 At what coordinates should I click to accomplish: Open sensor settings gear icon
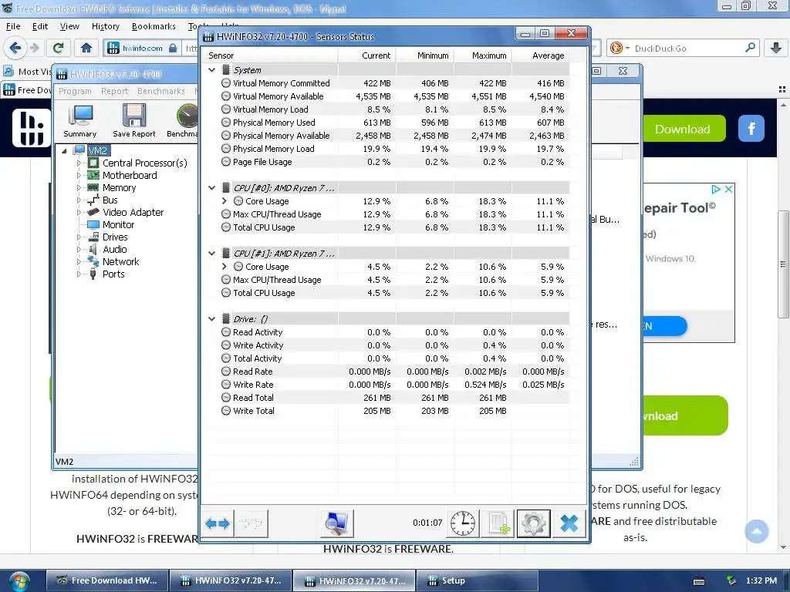tap(534, 523)
